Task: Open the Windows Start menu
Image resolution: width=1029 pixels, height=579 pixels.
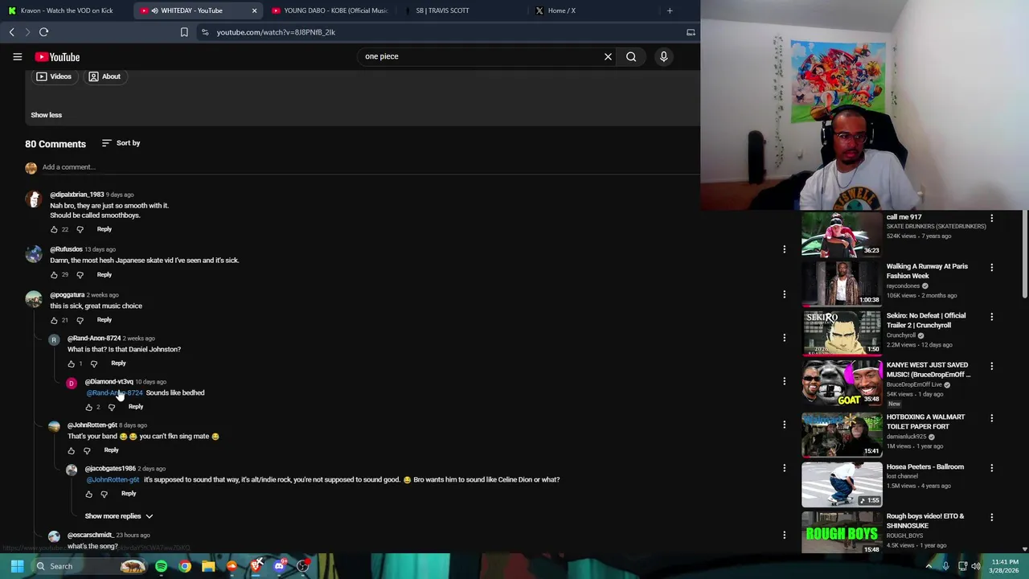Action: (17, 566)
